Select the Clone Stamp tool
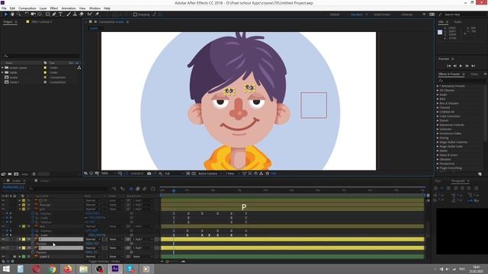The width and height of the screenshot is (488, 274). click(75, 14)
